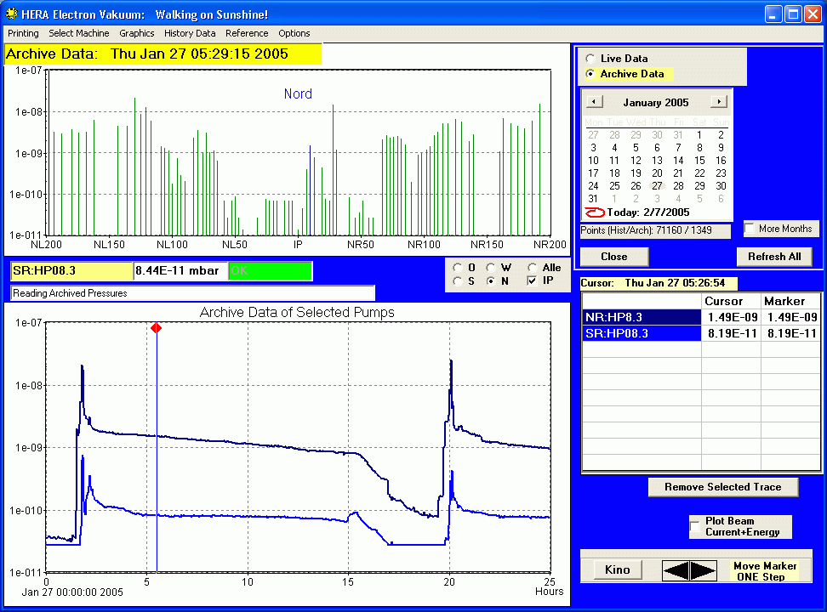Screen dimensions: 827x612
Task: Select the Alle radio button
Action: (x=532, y=268)
